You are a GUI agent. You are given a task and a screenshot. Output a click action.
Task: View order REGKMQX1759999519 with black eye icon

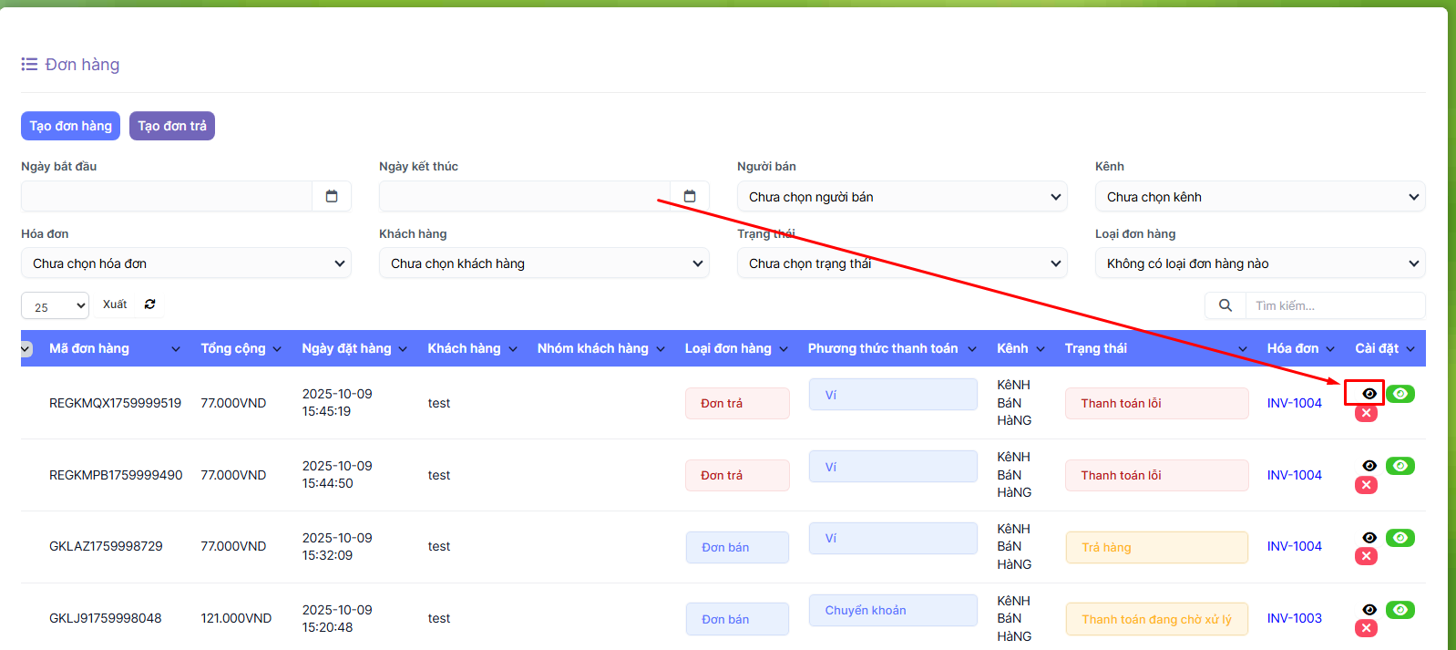(x=1369, y=394)
